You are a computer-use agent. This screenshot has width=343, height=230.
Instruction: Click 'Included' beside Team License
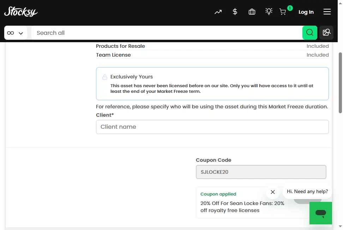[317, 55]
